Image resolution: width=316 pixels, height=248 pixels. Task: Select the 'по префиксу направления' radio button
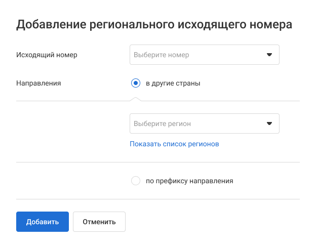click(x=135, y=181)
